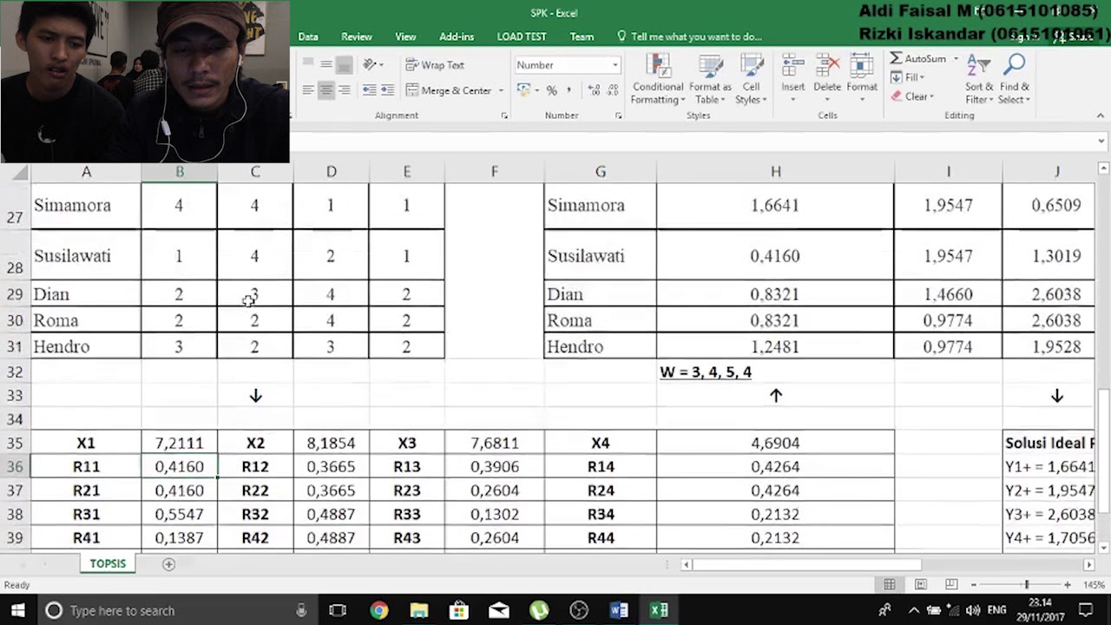1111x625 pixels.
Task: Open Clear options menu
Action: 911,96
